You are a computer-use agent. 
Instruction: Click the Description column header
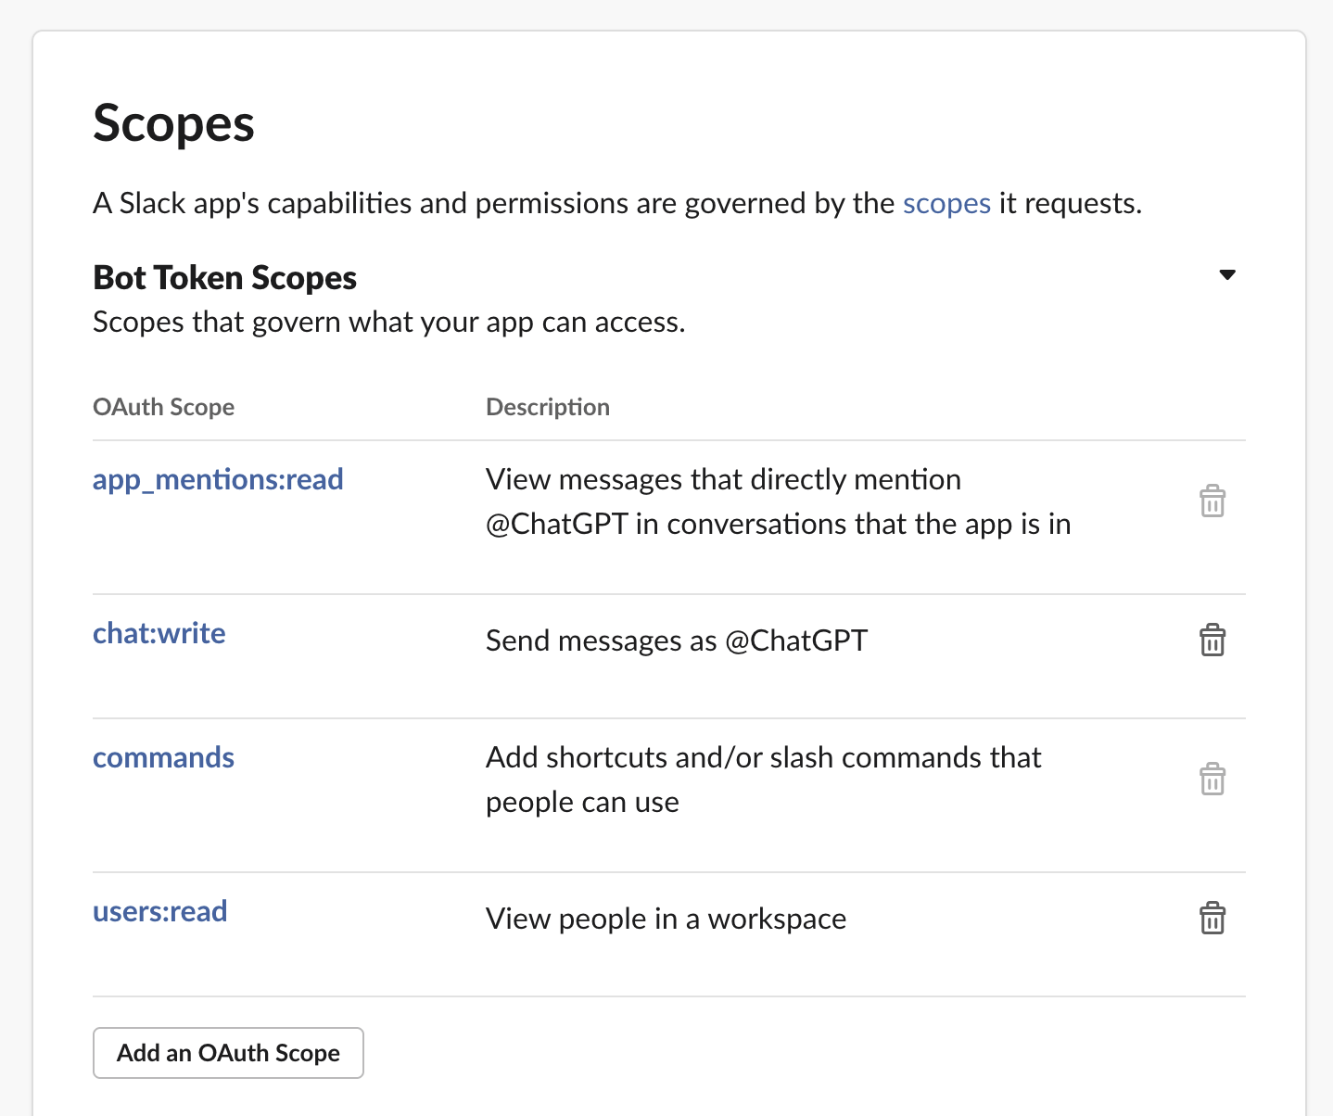click(x=548, y=406)
